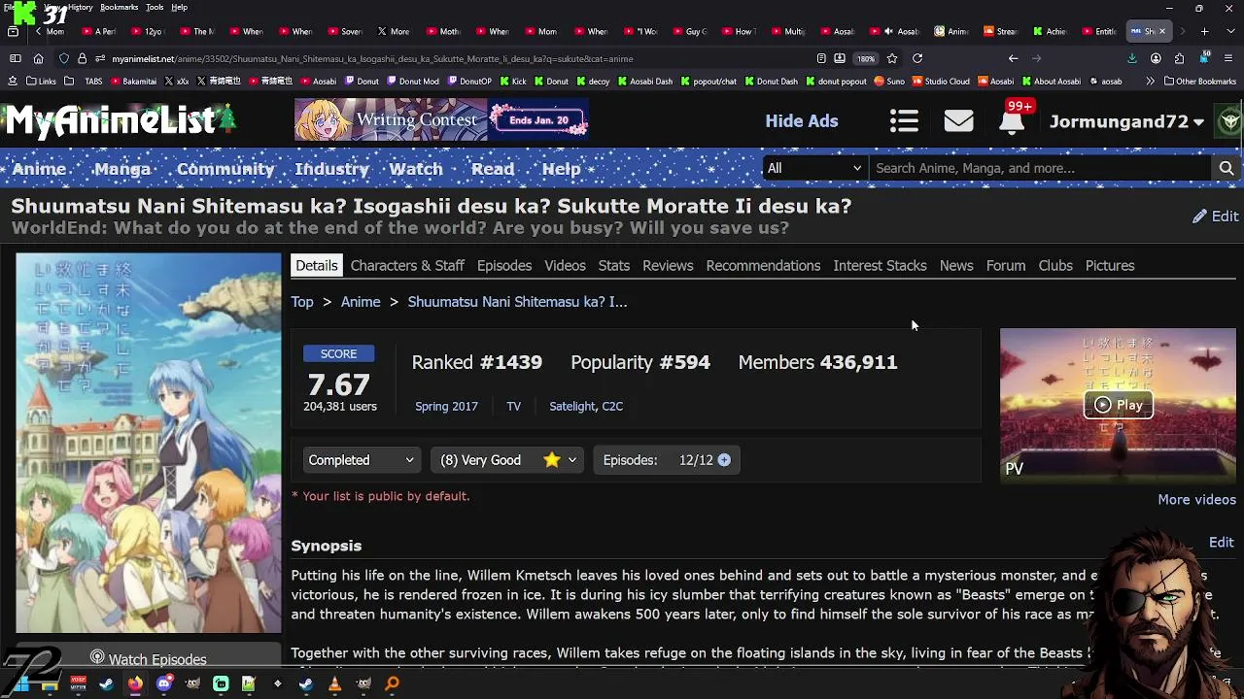Open the Help nav menu
The image size is (1244, 699).
coord(561,169)
